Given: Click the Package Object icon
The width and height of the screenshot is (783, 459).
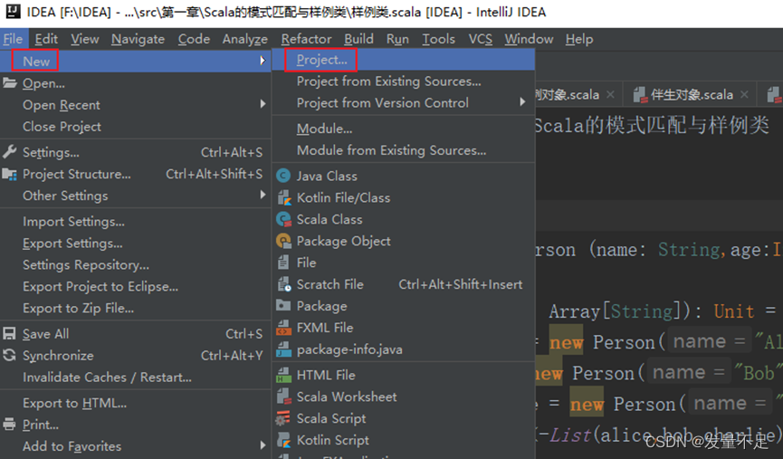Looking at the screenshot, I should tap(283, 241).
